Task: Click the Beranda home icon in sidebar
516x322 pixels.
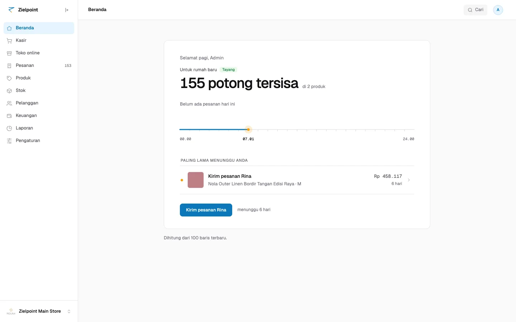Action: pos(9,28)
